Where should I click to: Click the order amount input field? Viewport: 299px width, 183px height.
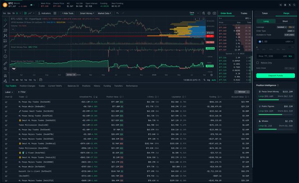click(x=276, y=41)
